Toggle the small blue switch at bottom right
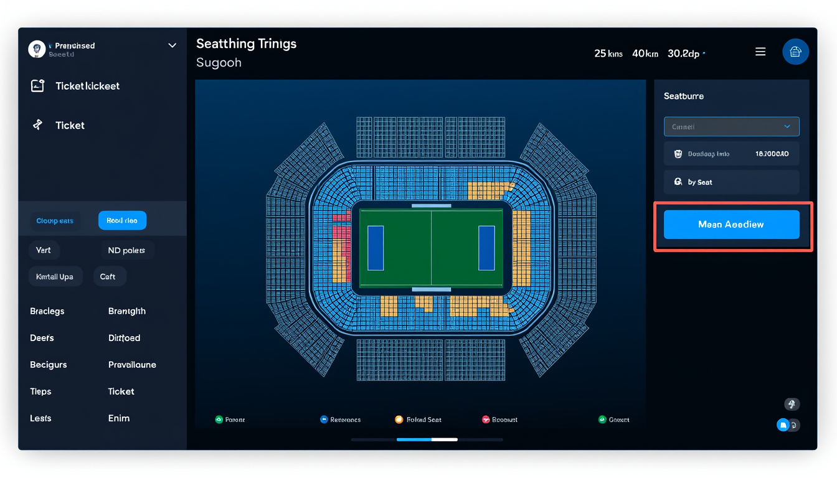 click(x=788, y=425)
